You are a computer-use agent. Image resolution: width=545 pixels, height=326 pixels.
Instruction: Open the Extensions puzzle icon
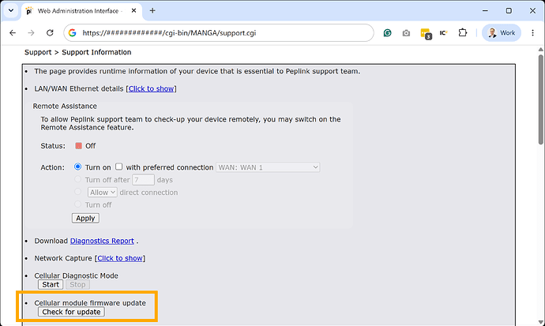click(462, 32)
